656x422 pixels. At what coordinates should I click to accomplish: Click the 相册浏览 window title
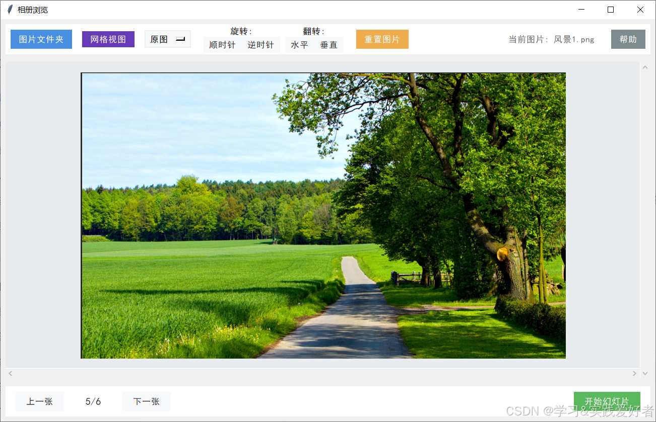click(x=33, y=10)
